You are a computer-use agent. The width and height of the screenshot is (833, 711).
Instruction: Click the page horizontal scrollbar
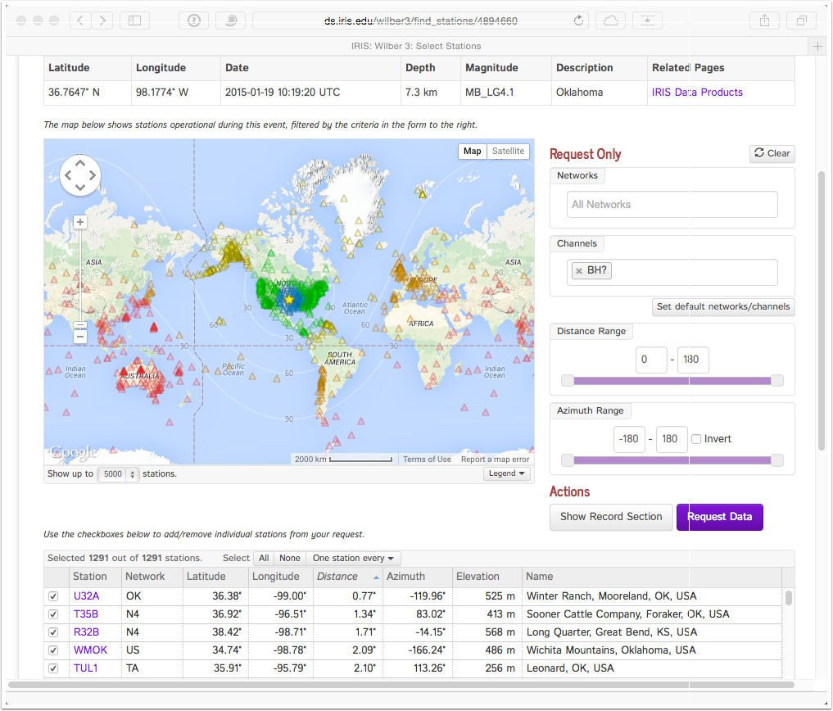[x=401, y=685]
